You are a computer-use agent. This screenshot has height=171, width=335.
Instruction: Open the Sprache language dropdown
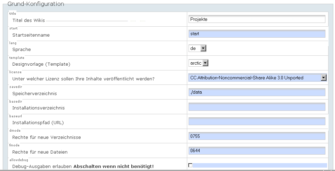(x=198, y=49)
